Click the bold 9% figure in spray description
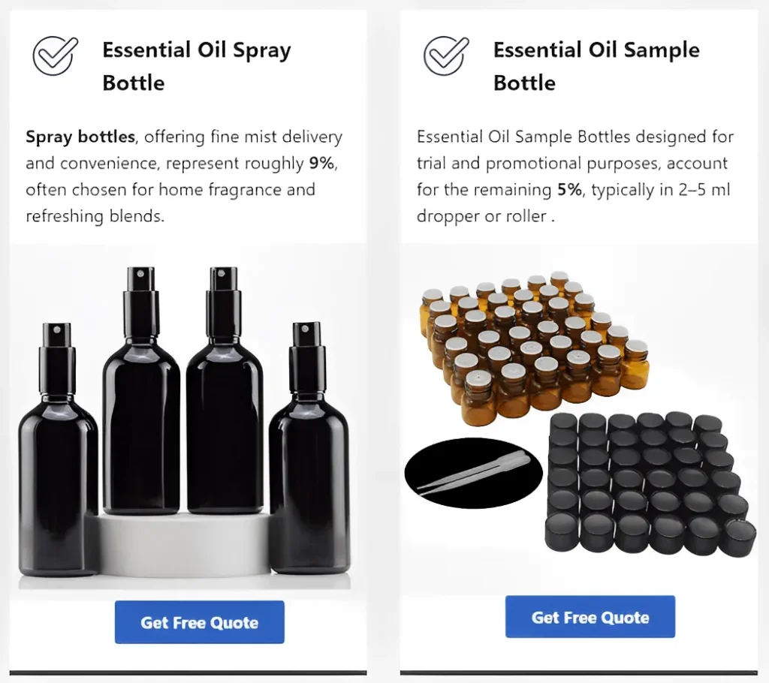Viewport: 769px width, 683px height. [321, 163]
